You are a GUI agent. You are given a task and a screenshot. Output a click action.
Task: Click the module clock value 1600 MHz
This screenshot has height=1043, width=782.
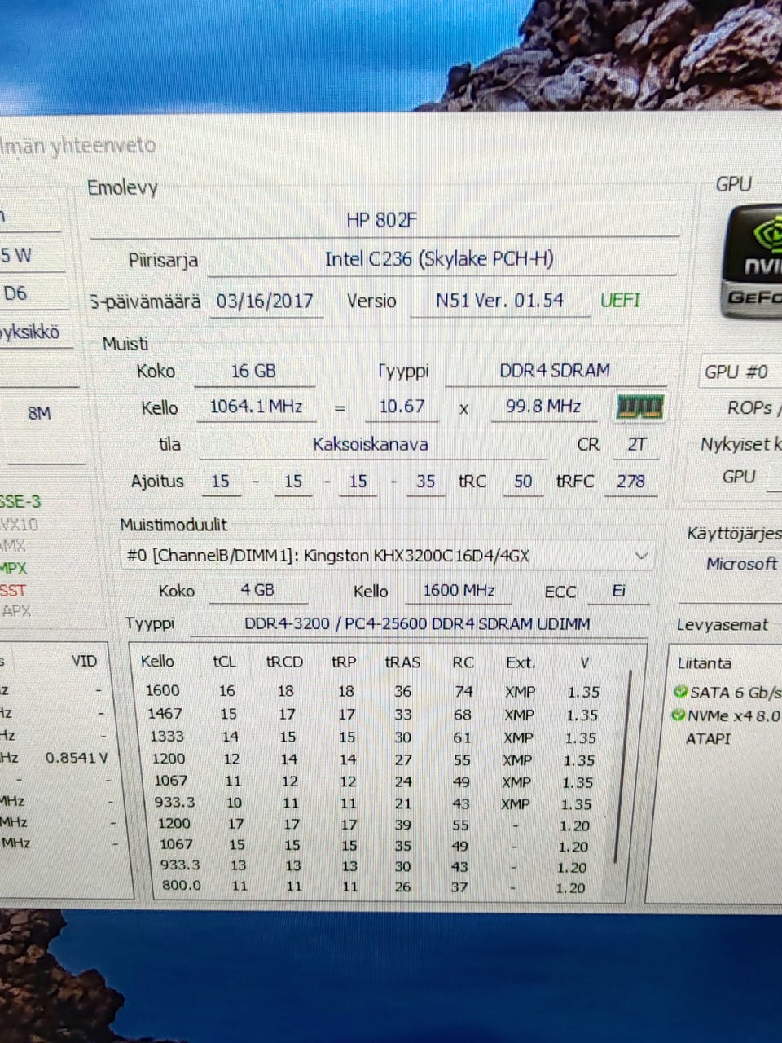[459, 591]
